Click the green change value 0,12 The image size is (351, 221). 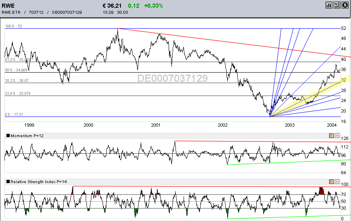(x=133, y=6)
